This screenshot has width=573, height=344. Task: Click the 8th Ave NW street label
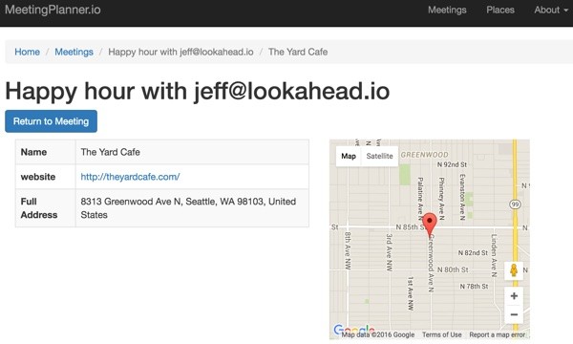348,250
